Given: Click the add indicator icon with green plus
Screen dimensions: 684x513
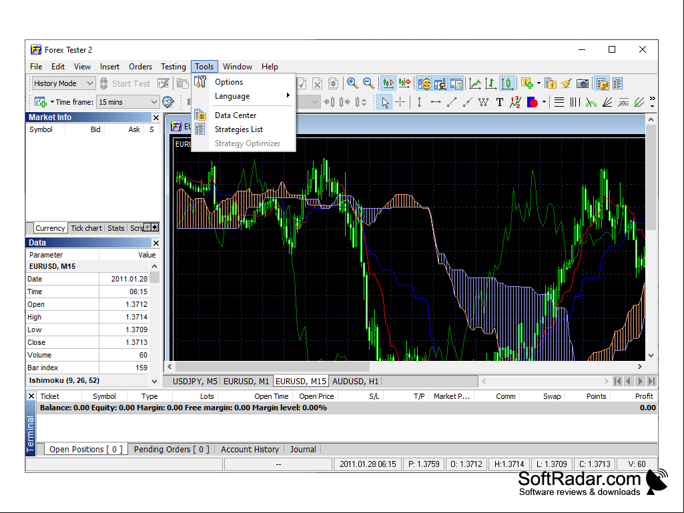Looking at the screenshot, I should 527,83.
